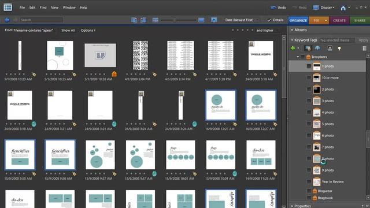Click the map pin location icon
The height and width of the screenshot is (208, 370).
coord(339,49)
